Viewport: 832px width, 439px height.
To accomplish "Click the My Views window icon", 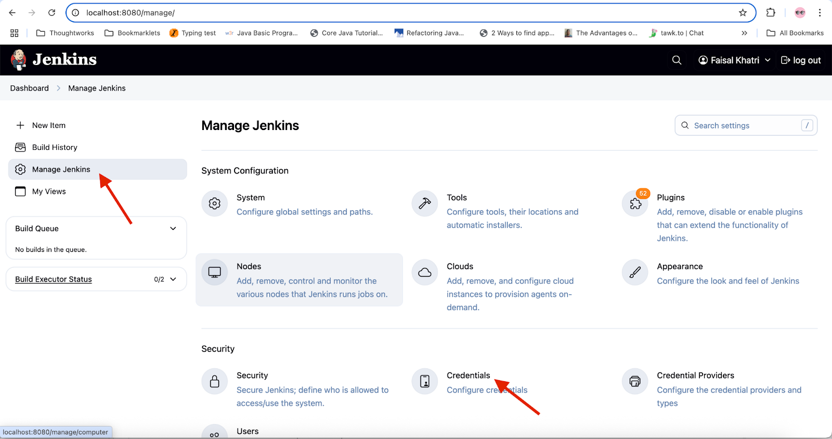I will pos(20,191).
